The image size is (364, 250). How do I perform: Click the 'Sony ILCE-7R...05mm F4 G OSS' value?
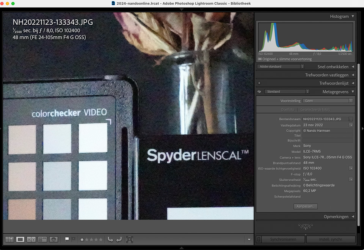(x=328, y=157)
